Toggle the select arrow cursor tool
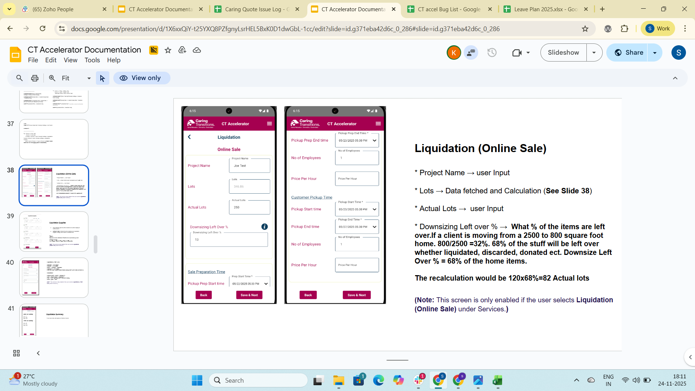This screenshot has width=695, height=391. click(102, 78)
